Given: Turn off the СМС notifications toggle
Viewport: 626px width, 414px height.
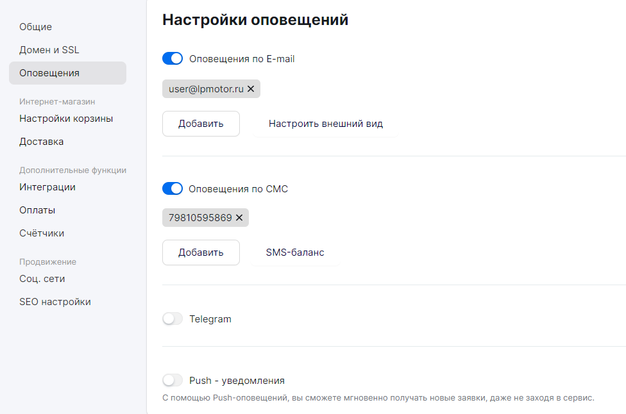Looking at the screenshot, I should (x=173, y=188).
